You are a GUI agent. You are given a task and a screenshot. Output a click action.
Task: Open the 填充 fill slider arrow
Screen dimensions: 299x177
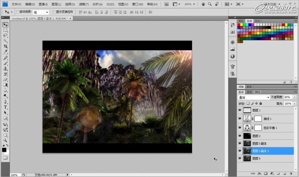pyautogui.click(x=295, y=103)
